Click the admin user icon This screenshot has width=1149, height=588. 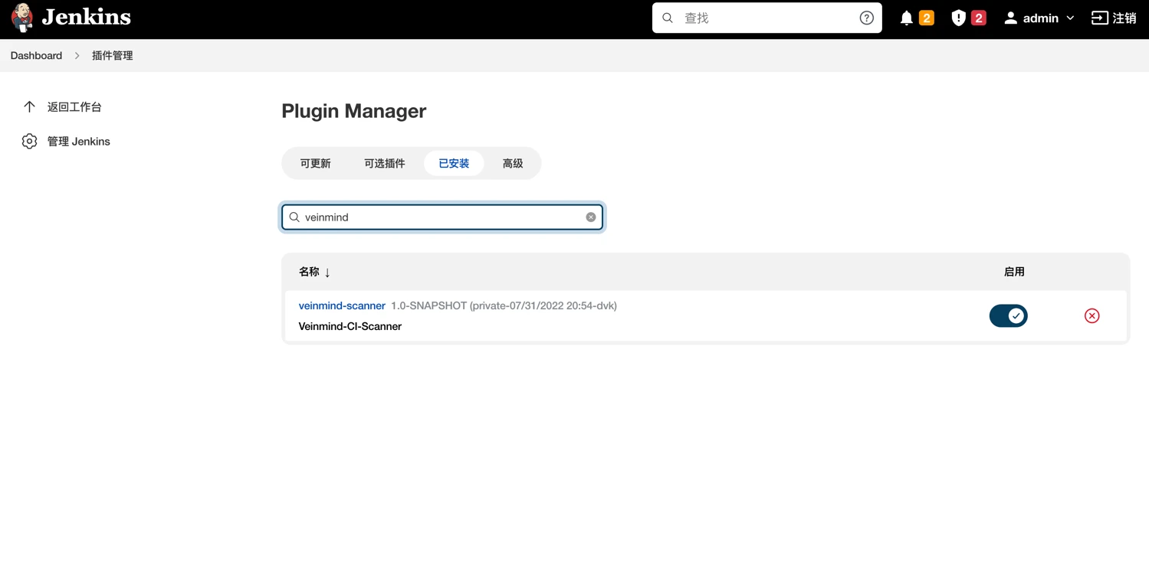1011,18
